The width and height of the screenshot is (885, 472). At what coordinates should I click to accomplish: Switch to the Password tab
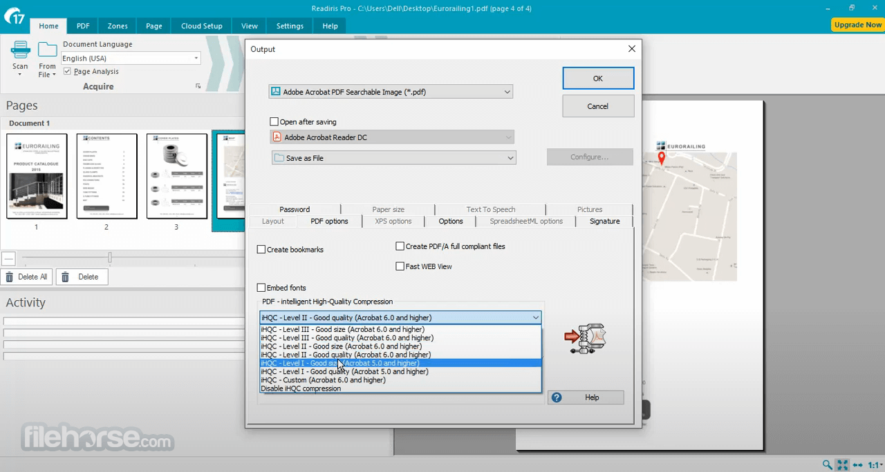pos(295,209)
